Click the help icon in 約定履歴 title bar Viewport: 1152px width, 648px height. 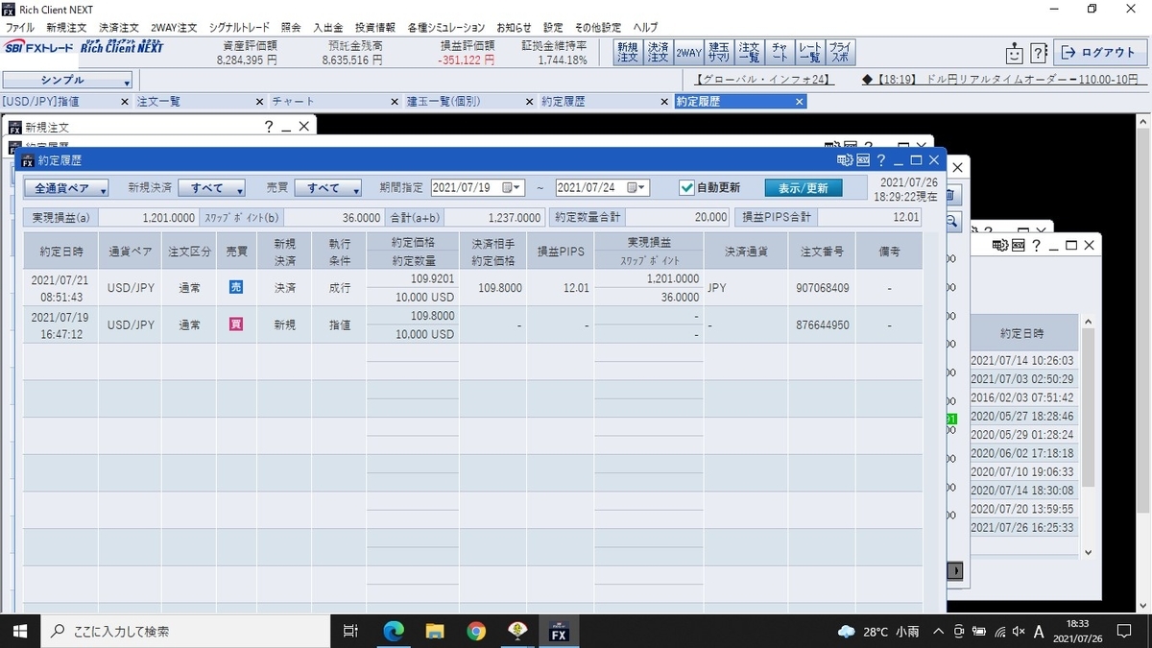(x=880, y=160)
